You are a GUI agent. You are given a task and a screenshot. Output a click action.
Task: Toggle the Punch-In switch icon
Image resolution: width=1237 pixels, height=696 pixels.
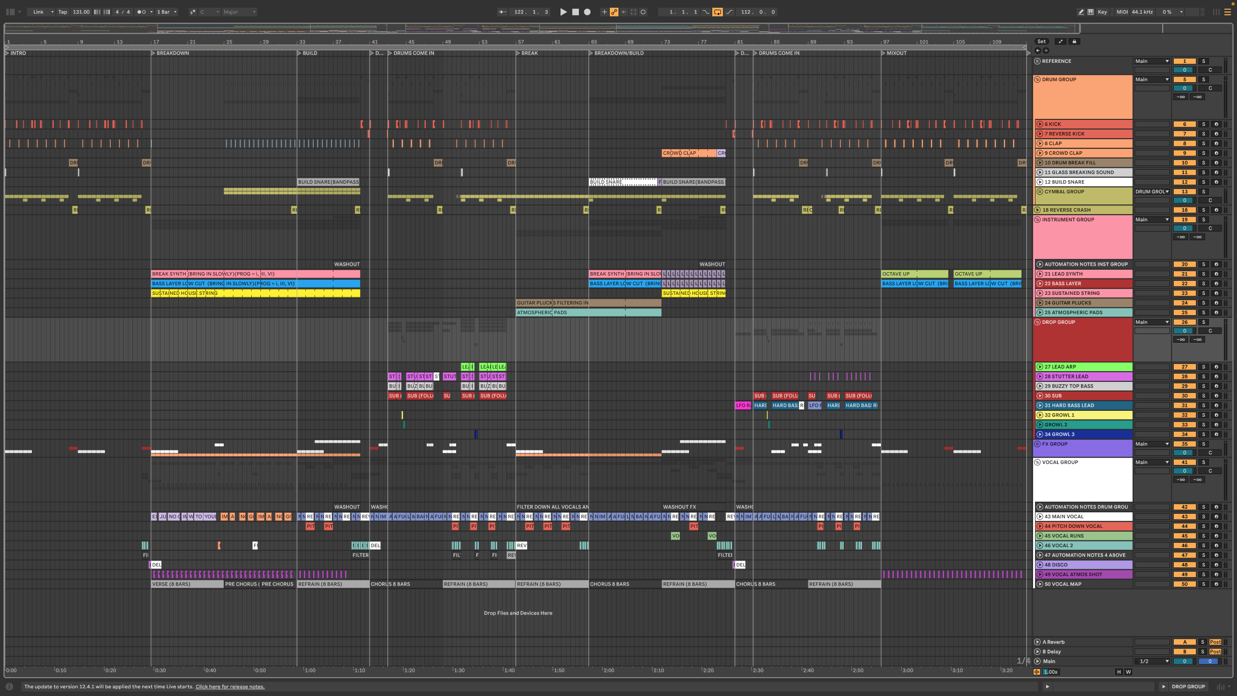click(x=706, y=12)
